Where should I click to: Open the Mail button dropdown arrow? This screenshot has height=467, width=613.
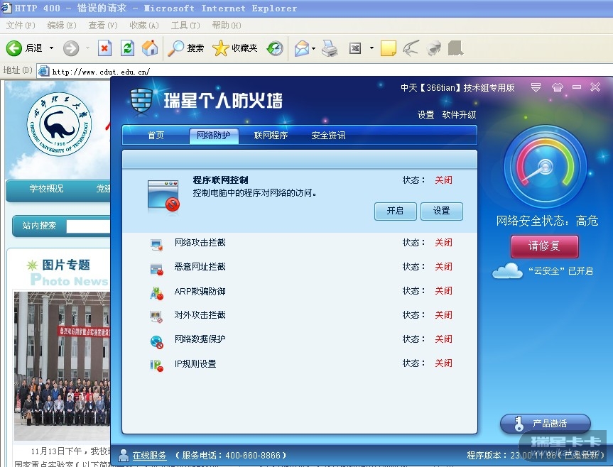(313, 48)
